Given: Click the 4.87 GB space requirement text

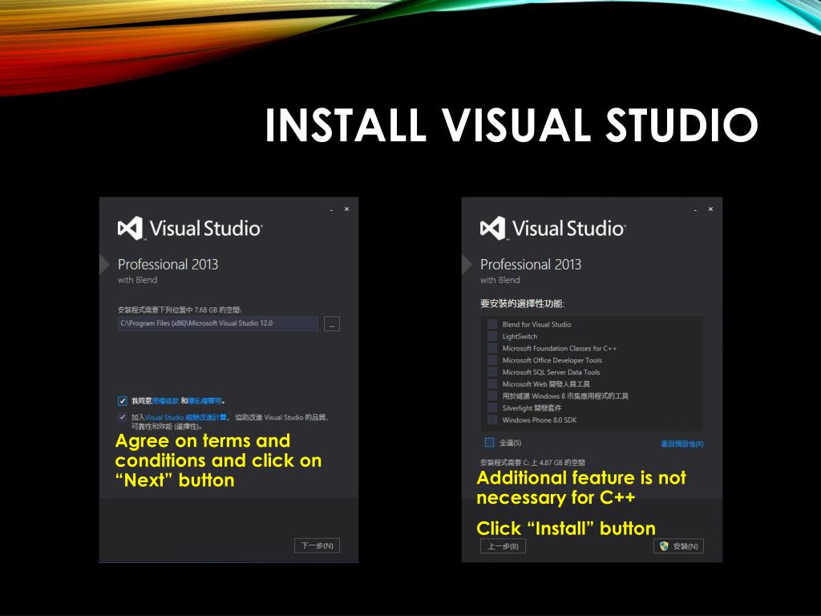Looking at the screenshot, I should click(x=532, y=463).
